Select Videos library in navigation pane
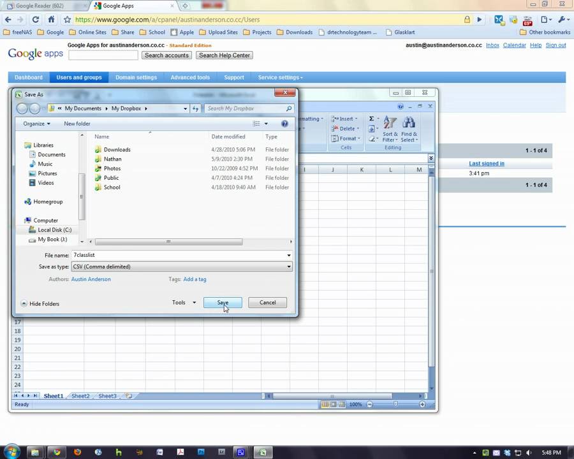Viewport: 574px width, 459px height. coord(46,183)
